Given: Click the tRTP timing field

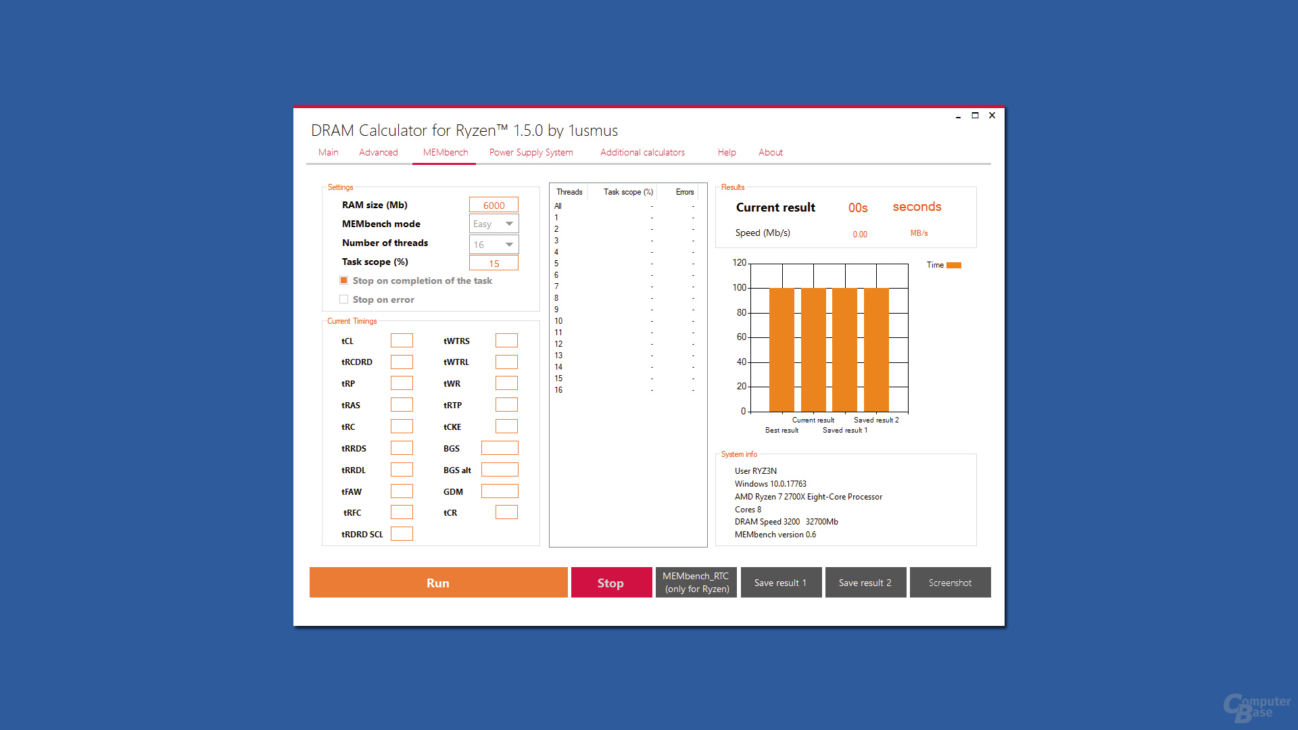Looking at the screenshot, I should (x=506, y=405).
